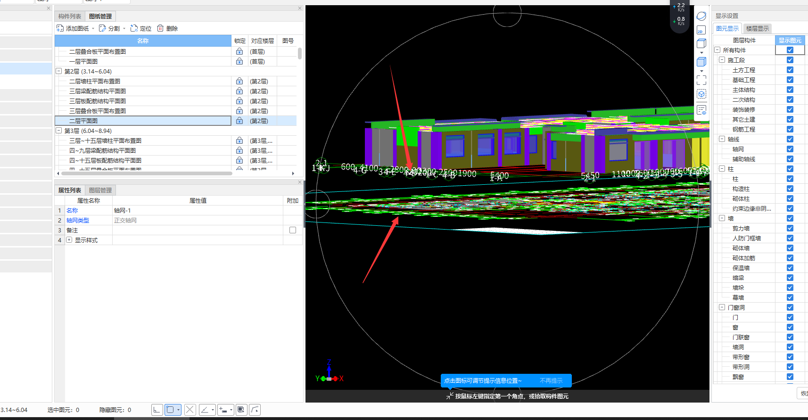Uncheck 飘窗 display checkbox
The height and width of the screenshot is (420, 808).
(x=790, y=377)
